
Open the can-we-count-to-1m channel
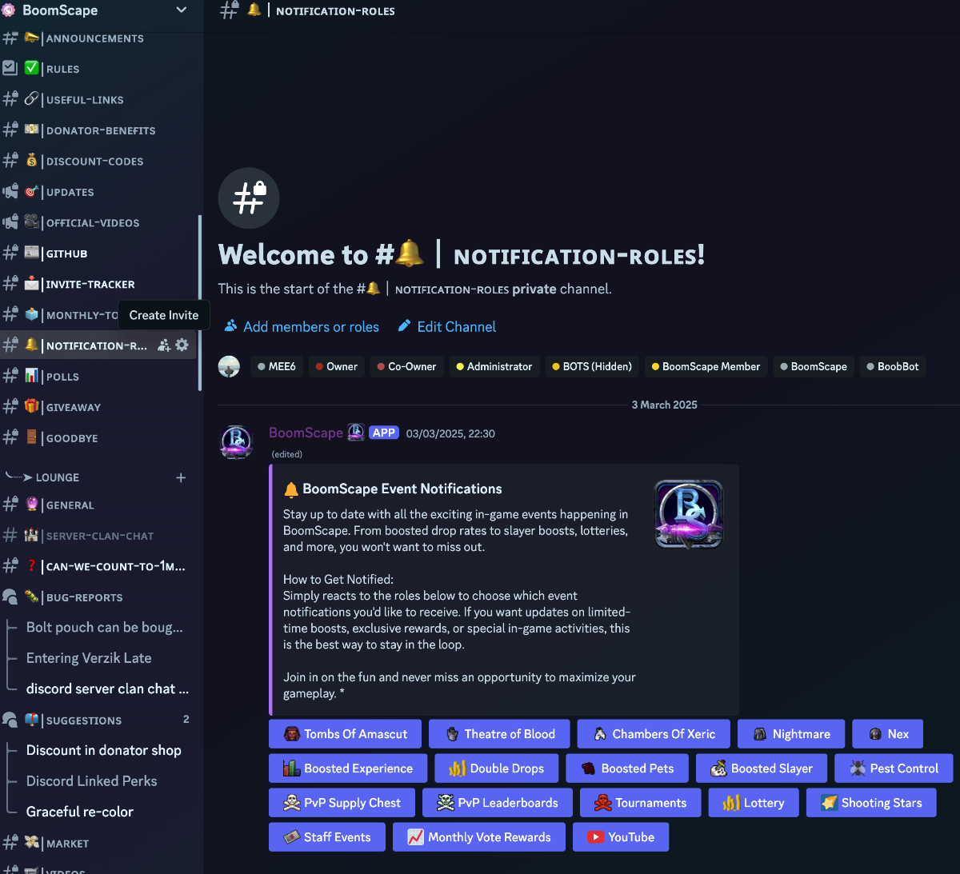coord(98,566)
